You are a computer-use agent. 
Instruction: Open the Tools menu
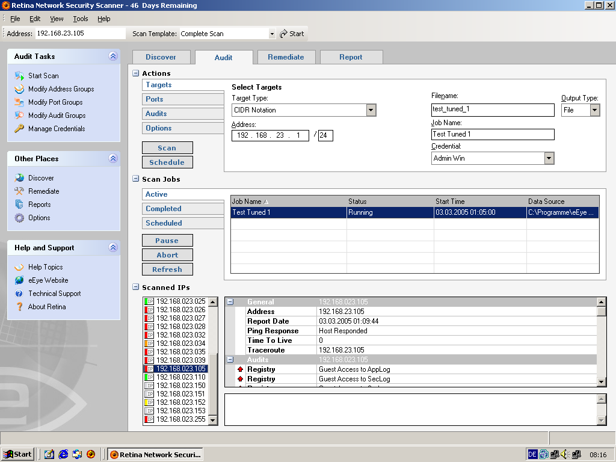coord(81,19)
